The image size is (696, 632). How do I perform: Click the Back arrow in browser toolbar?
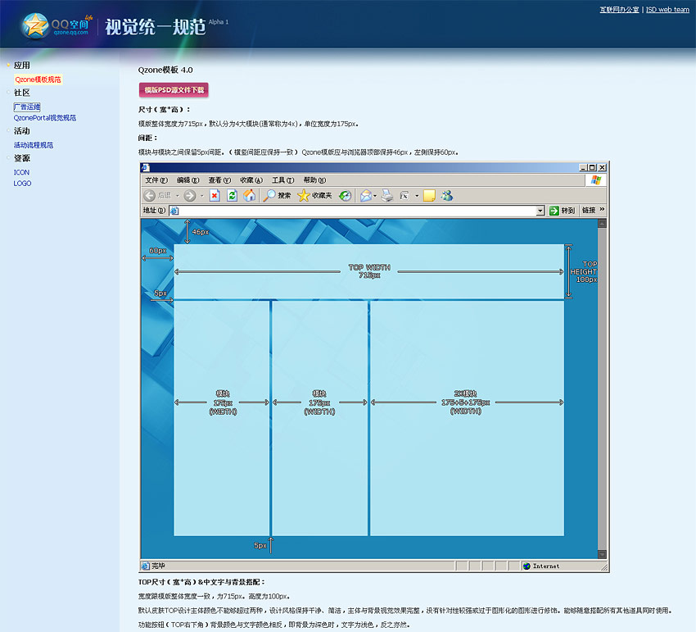[x=150, y=195]
